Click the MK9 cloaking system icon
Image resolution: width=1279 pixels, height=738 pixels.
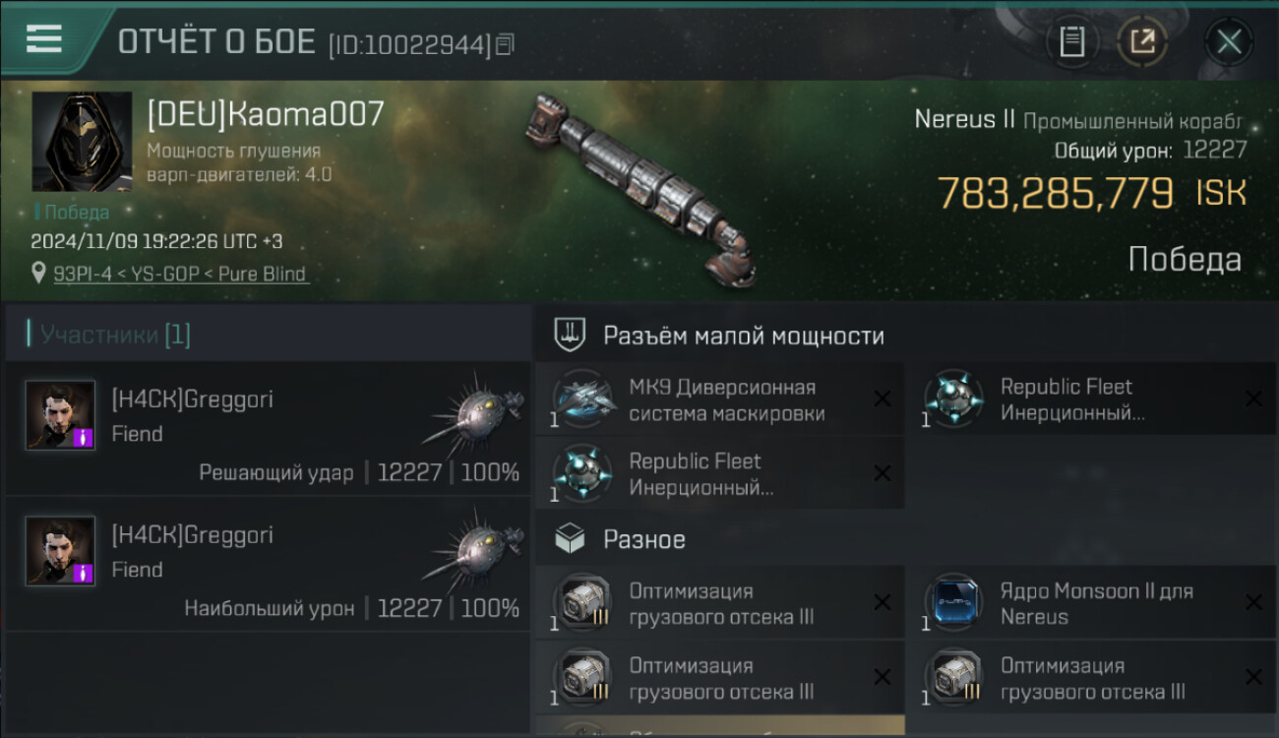584,399
